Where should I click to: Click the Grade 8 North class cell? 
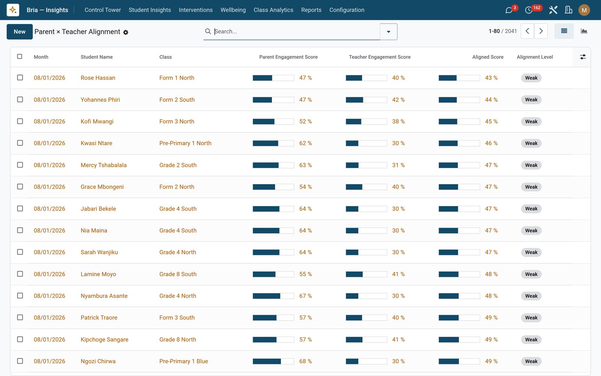178,340
